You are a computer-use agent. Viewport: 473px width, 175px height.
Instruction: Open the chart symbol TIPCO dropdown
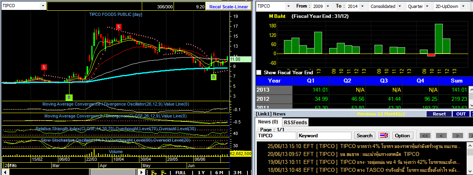(43, 6)
